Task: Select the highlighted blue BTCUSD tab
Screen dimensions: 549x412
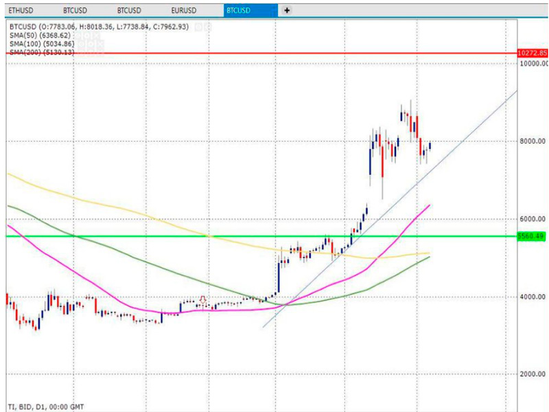Action: (250, 10)
